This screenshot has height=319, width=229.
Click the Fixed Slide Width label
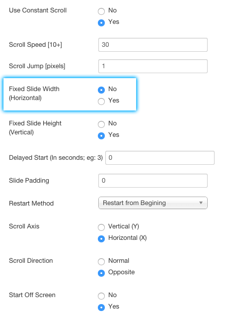[34, 94]
